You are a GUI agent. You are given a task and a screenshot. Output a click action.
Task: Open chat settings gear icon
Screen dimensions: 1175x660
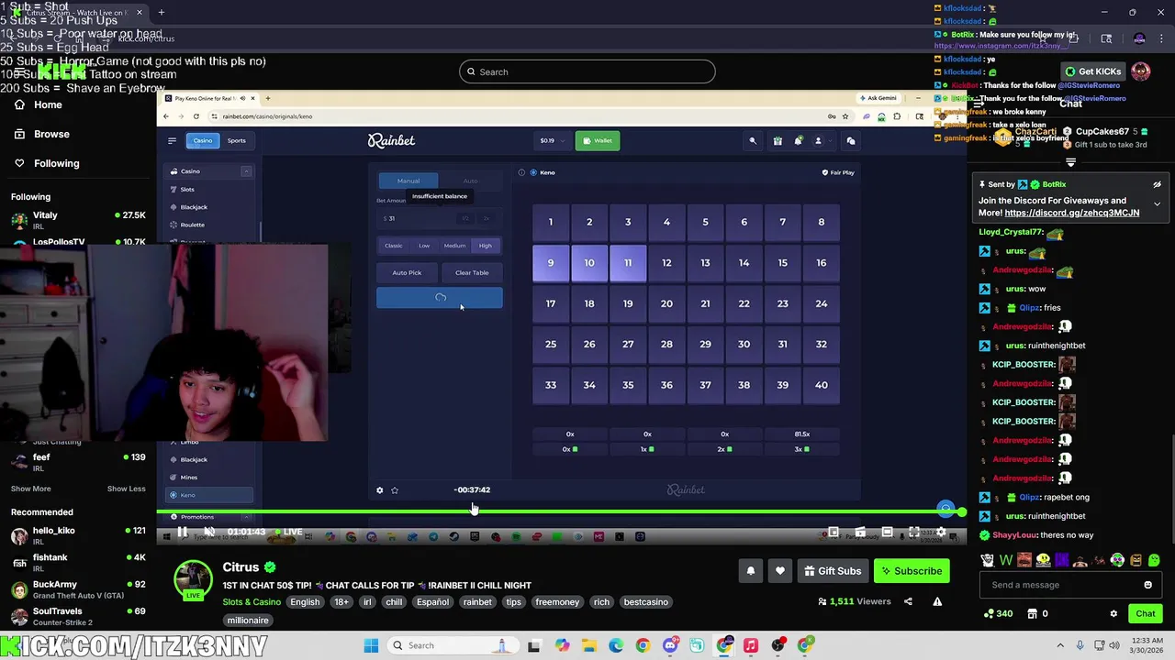pyautogui.click(x=1113, y=613)
